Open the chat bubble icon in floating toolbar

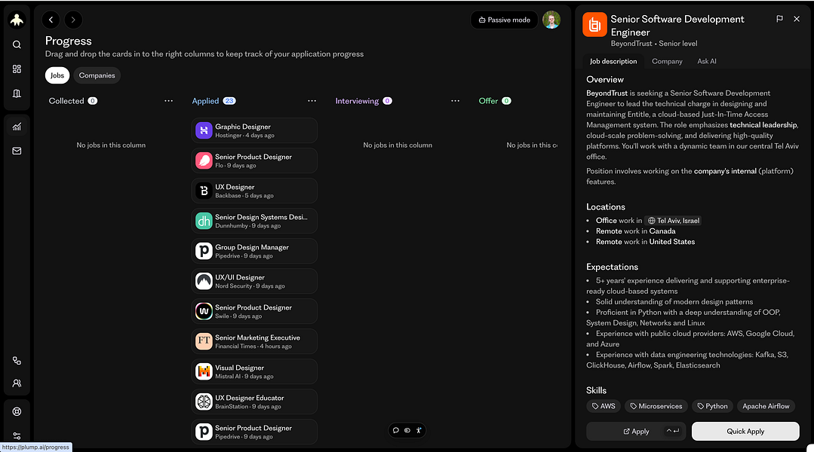(x=396, y=430)
